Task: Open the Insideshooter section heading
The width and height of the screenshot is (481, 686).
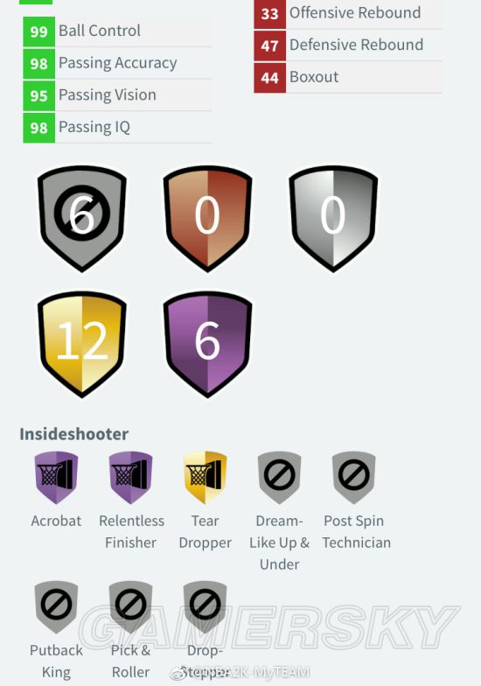Action: click(x=73, y=434)
